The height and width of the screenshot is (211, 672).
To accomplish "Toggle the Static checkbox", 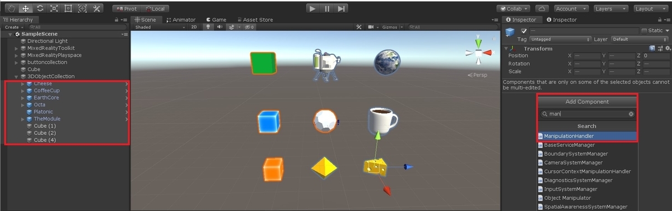I will click(x=644, y=31).
